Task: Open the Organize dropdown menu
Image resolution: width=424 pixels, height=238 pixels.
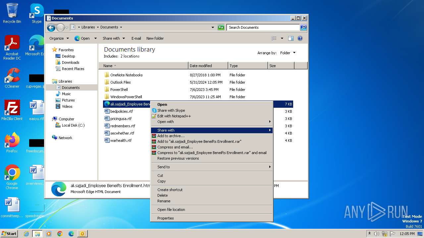Action: [59, 38]
